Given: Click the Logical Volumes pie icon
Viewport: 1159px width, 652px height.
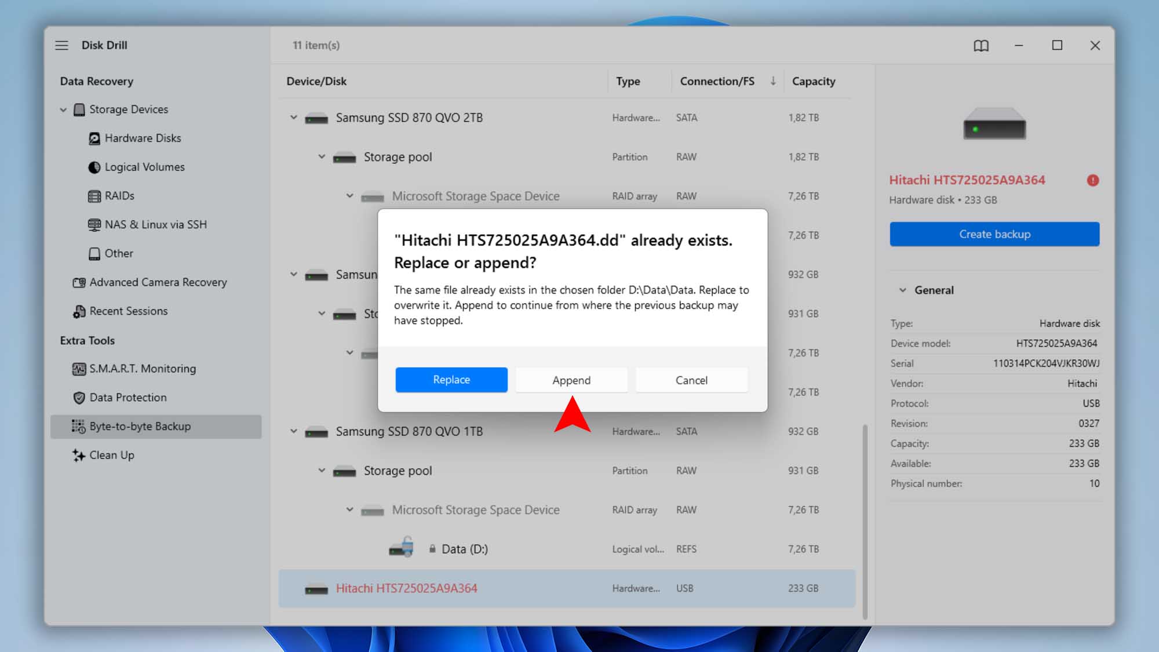Looking at the screenshot, I should pyautogui.click(x=94, y=167).
